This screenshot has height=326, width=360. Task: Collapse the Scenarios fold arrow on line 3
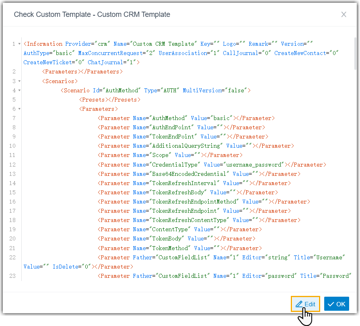[x=20, y=81]
